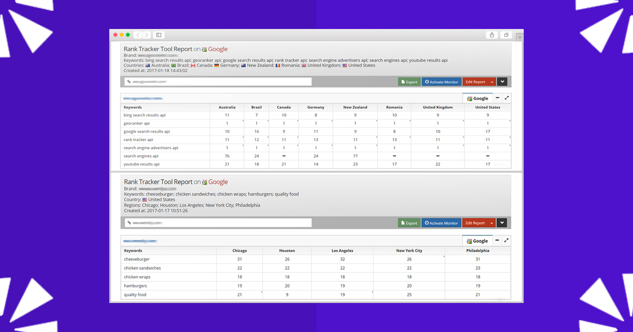Select the Google tab in second table
The image size is (633, 332).
pos(477,241)
